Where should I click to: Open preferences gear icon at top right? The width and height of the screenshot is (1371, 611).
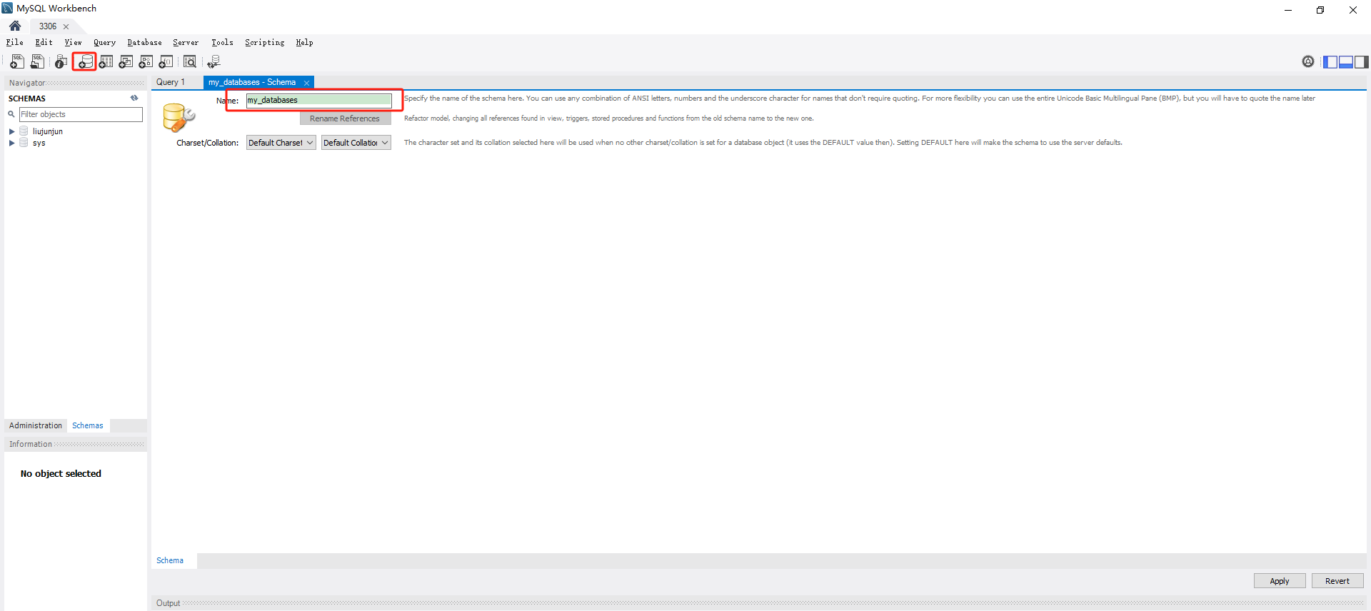pos(1308,62)
